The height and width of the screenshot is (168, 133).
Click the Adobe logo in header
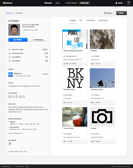pyautogui.click(x=128, y=3)
